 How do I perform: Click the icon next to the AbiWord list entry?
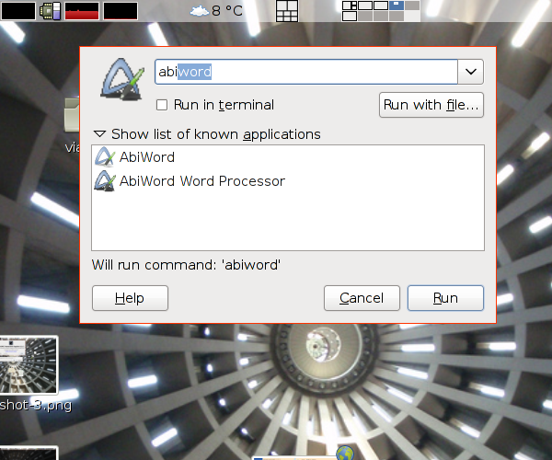[104, 157]
